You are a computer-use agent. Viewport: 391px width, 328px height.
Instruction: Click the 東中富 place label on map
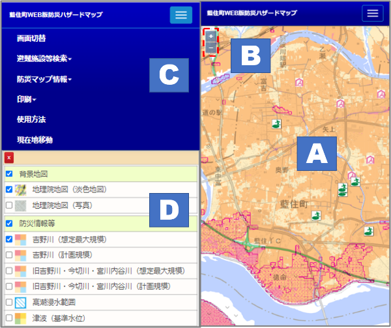[x=218, y=176]
